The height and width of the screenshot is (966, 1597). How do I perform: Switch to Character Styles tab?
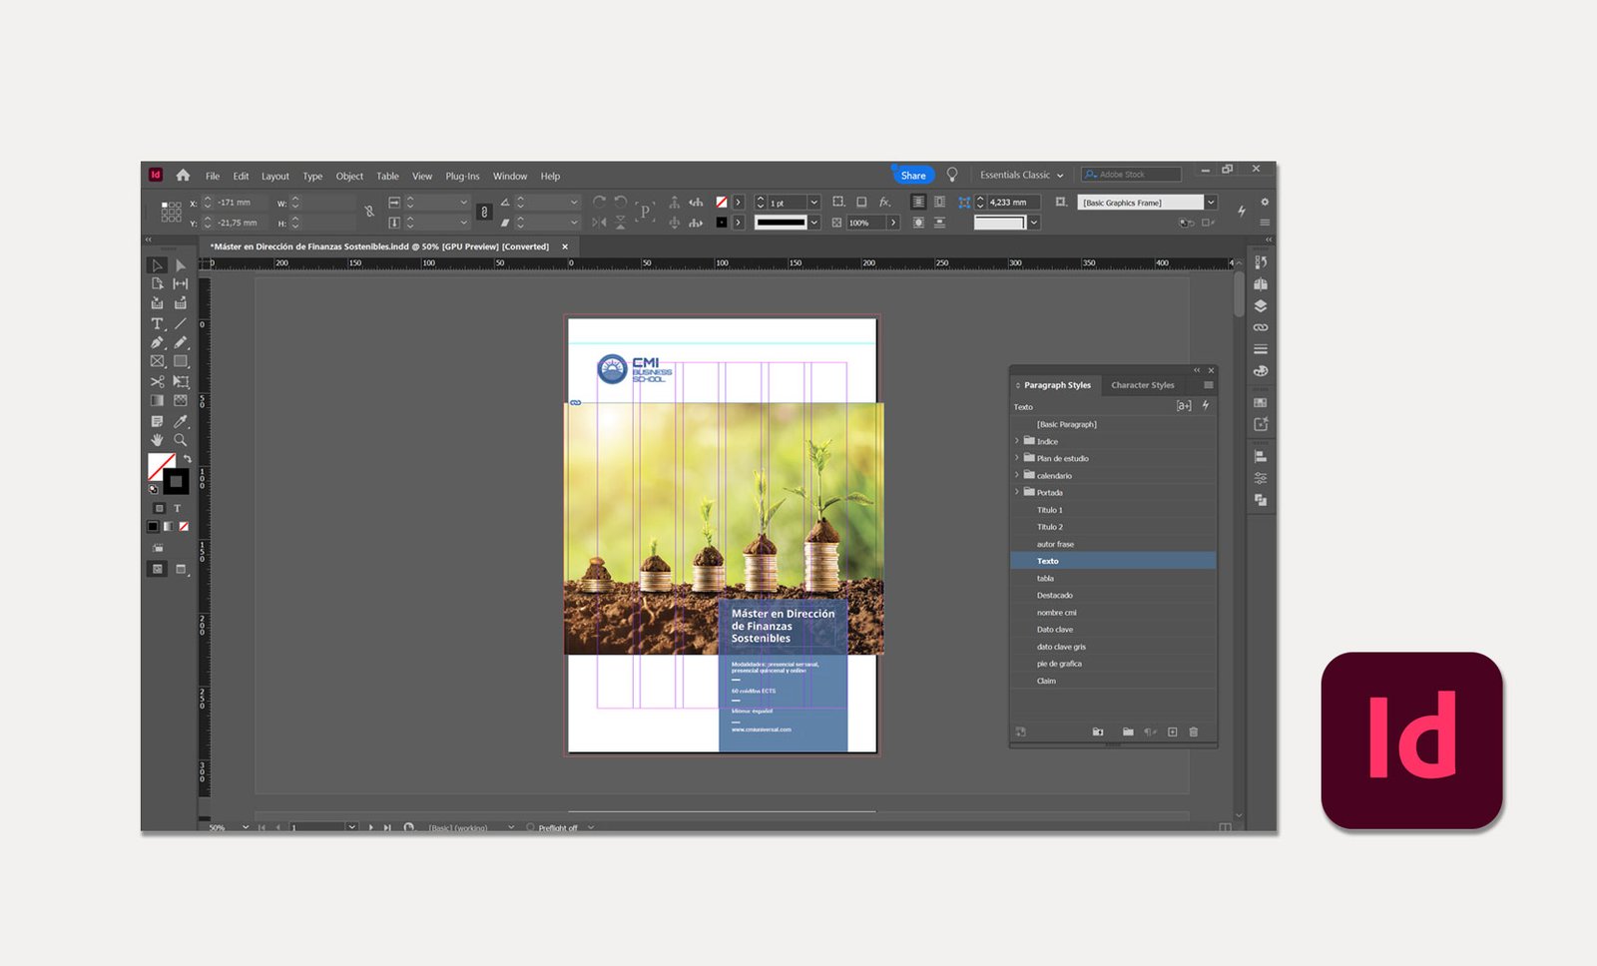pyautogui.click(x=1142, y=385)
